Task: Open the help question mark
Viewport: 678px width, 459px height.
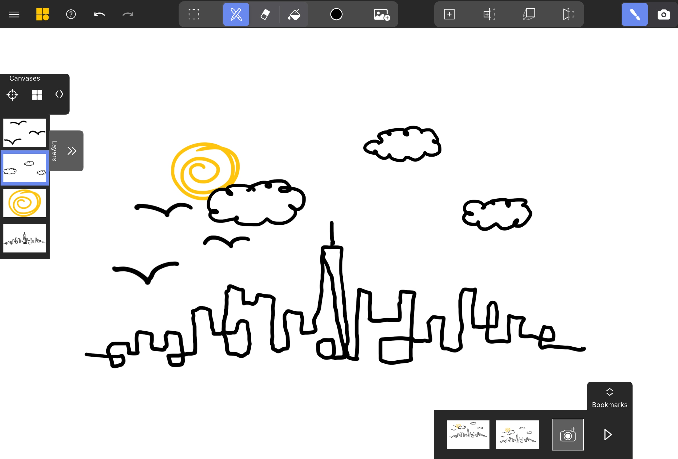Action: [71, 14]
